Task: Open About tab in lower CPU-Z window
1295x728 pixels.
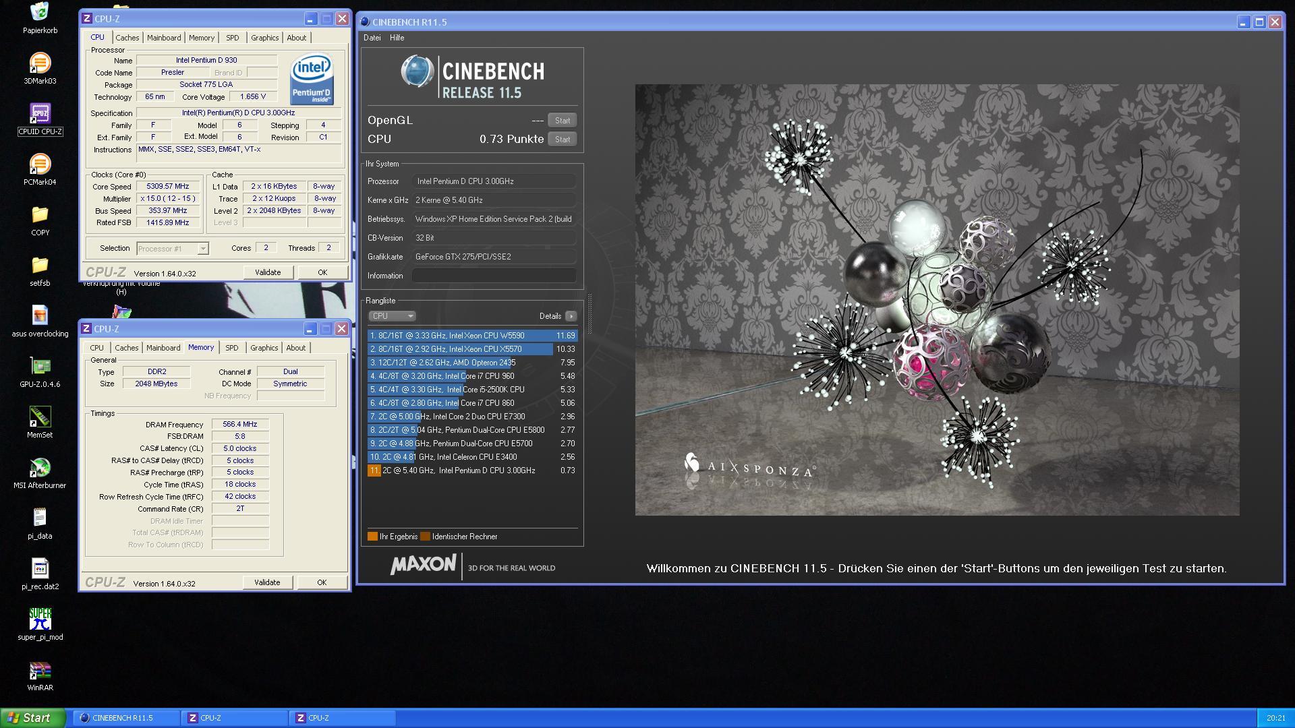Action: point(295,348)
